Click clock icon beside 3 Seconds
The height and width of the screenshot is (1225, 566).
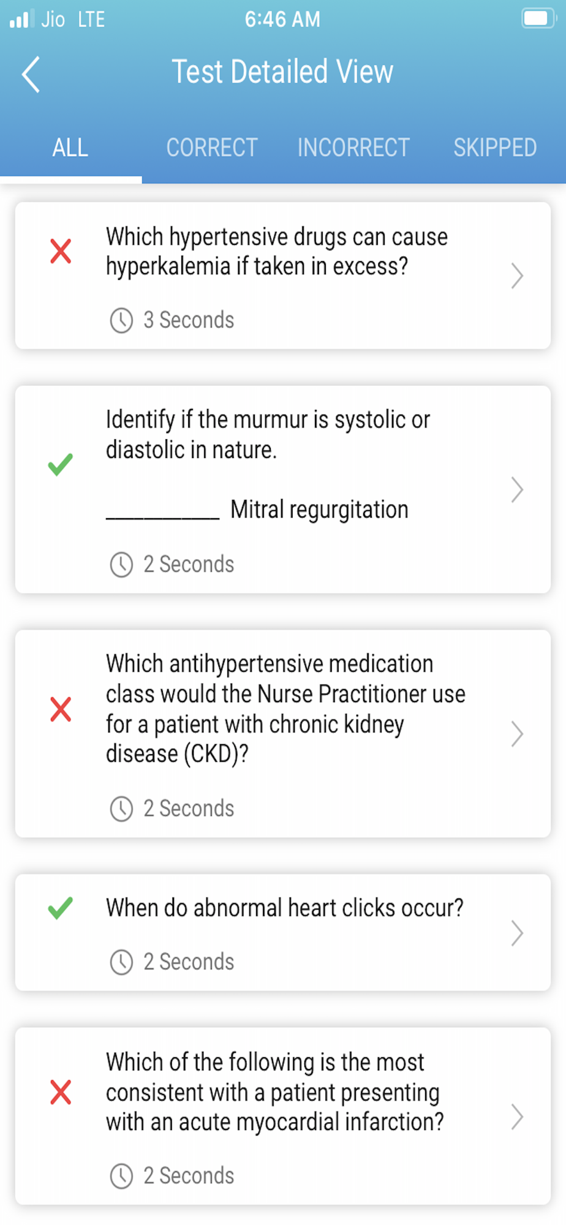coord(121,320)
